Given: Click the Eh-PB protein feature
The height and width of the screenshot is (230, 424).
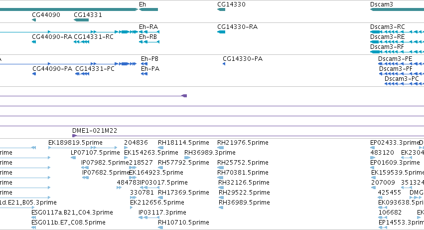Looking at the screenshot, I should coord(144,64).
